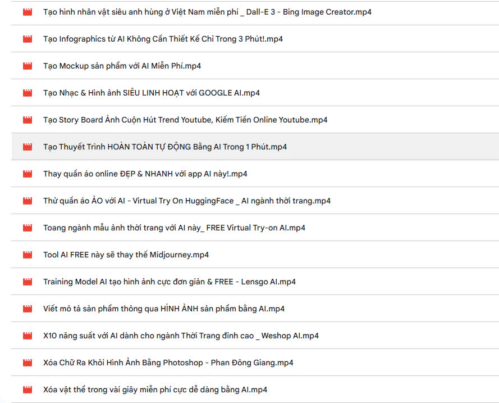This screenshot has width=499, height=403.
Task: Click video icon for Weshop AI.mp4 file
Action: [28, 336]
